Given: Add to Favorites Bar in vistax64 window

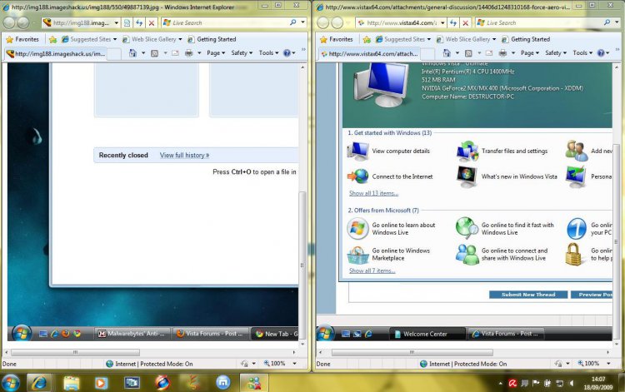Looking at the screenshot, I should 367,39.
